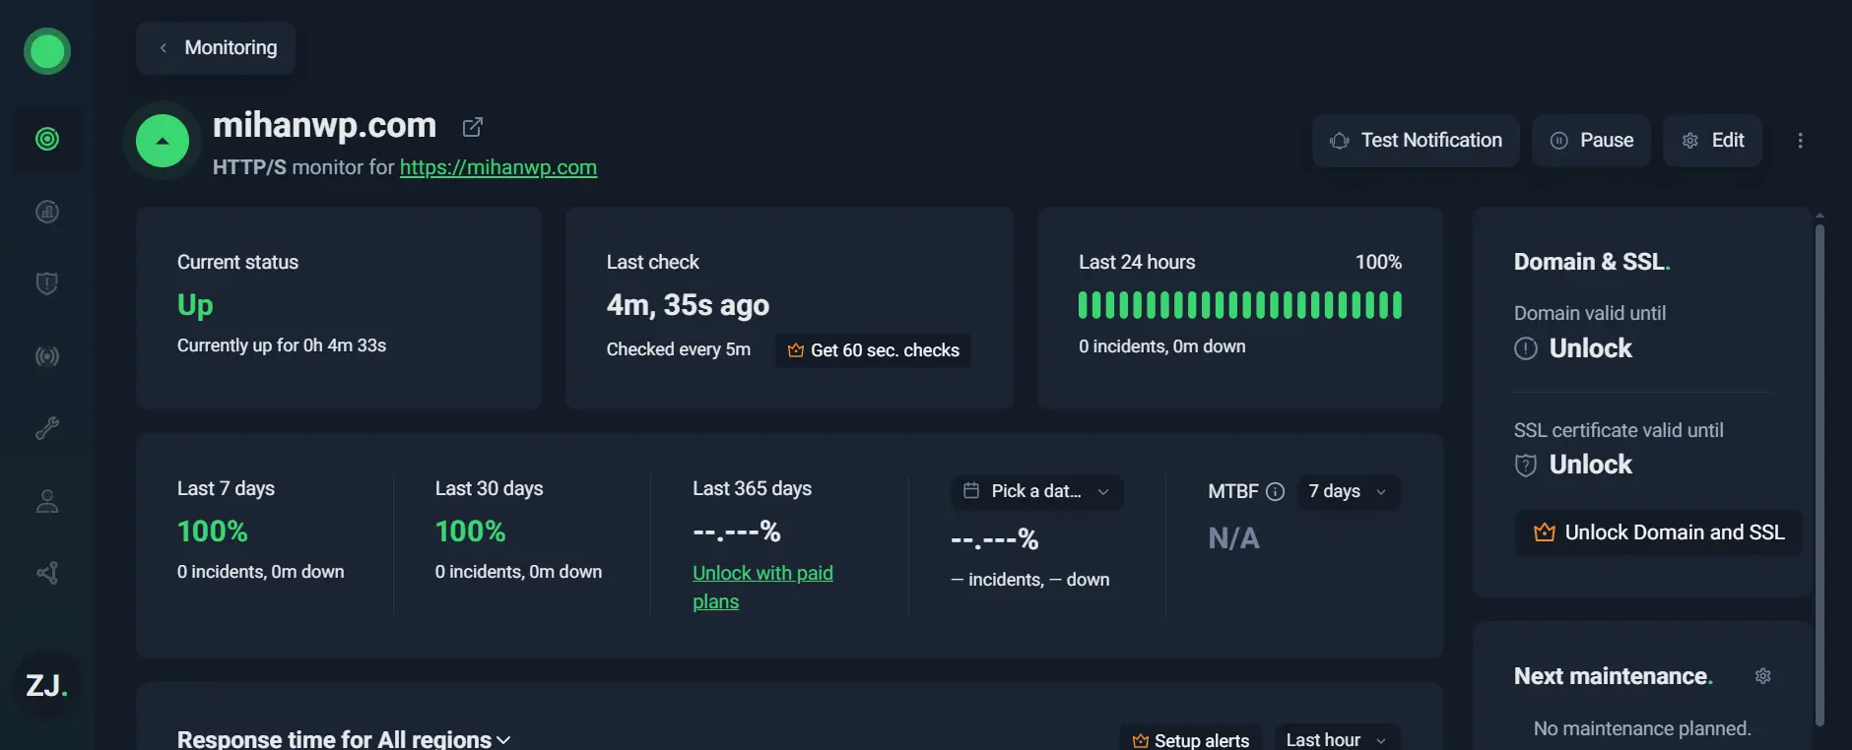The image size is (1852, 750).
Task: Open the https://mihanwp.com link
Action: (x=497, y=167)
